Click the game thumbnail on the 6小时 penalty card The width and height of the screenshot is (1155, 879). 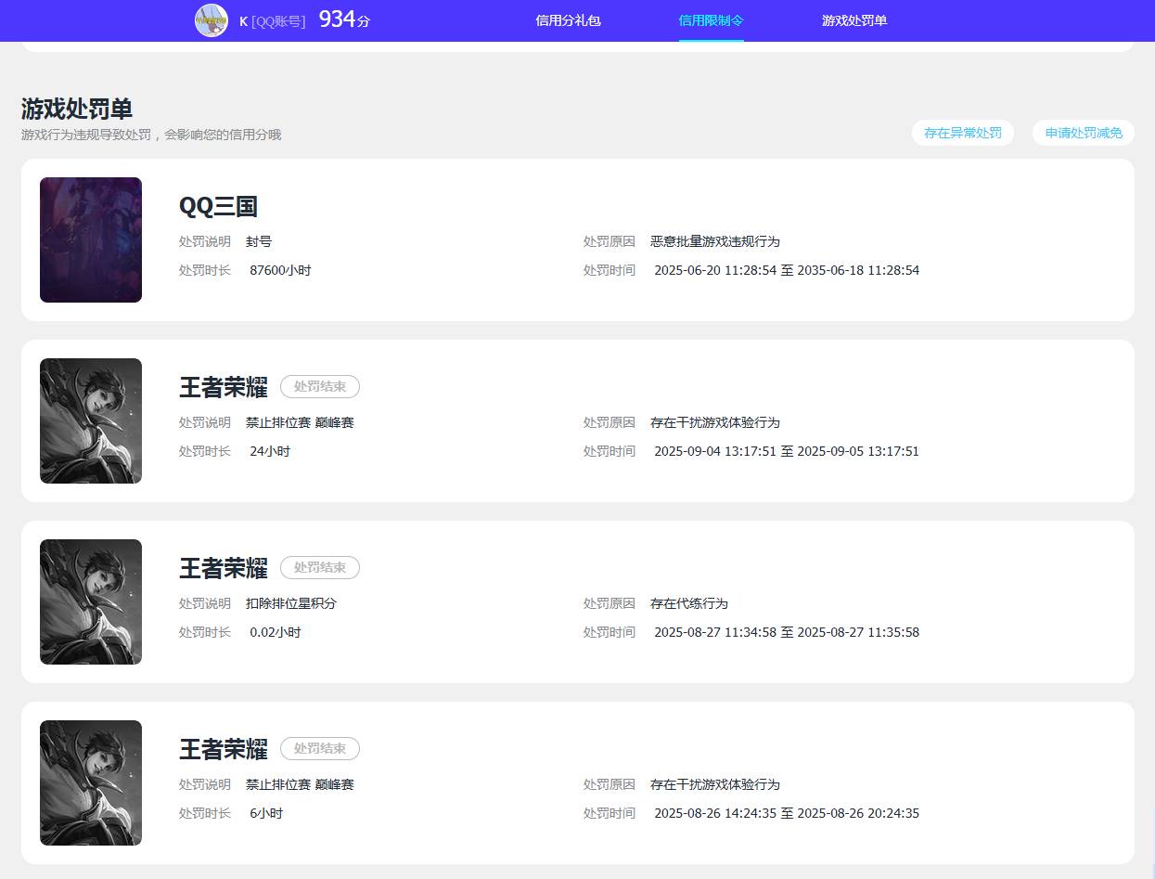(91, 782)
